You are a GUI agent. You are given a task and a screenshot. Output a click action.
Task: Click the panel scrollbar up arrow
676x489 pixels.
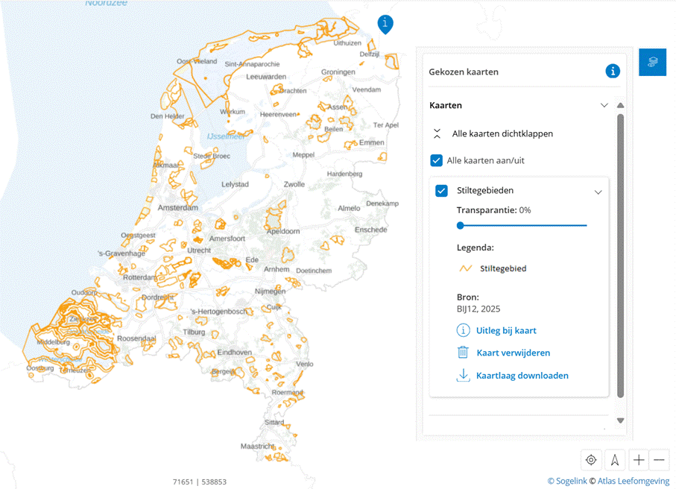(x=620, y=106)
